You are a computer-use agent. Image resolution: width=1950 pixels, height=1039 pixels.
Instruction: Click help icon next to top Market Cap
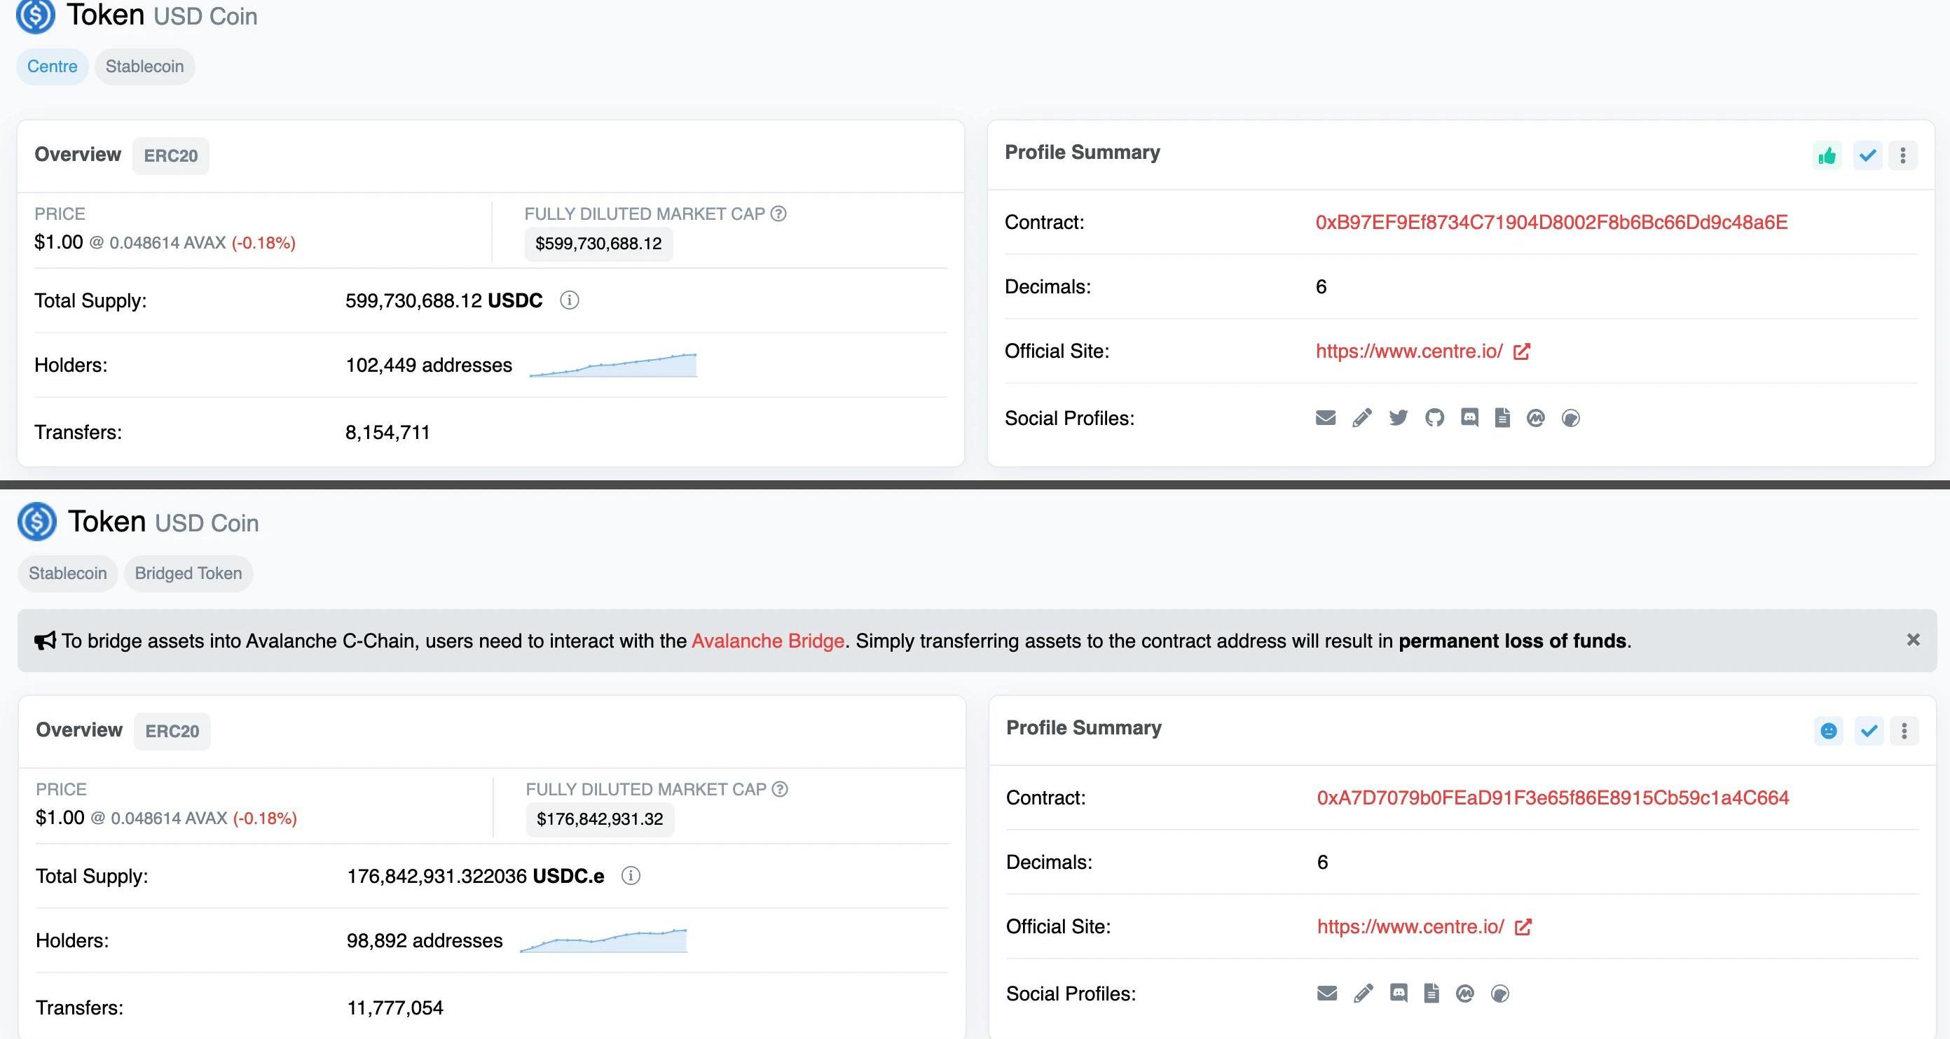point(778,214)
